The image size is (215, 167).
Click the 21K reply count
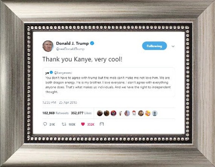pyautogui.click(x=52, y=124)
